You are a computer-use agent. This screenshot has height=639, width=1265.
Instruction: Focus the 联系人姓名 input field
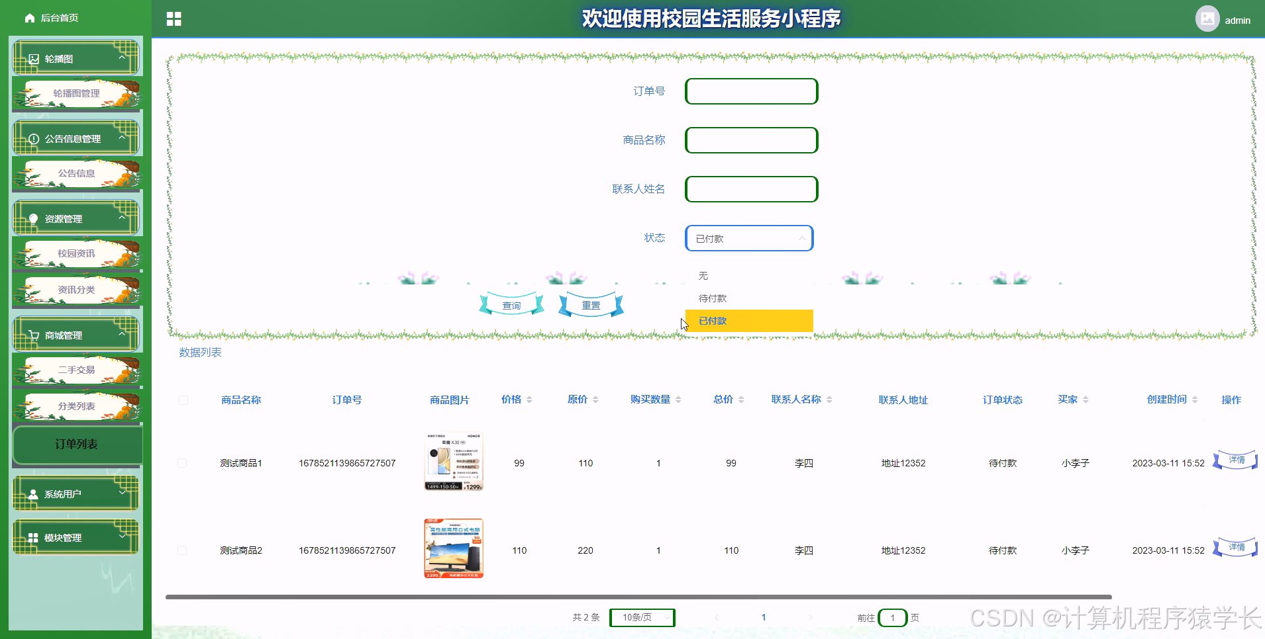752,189
